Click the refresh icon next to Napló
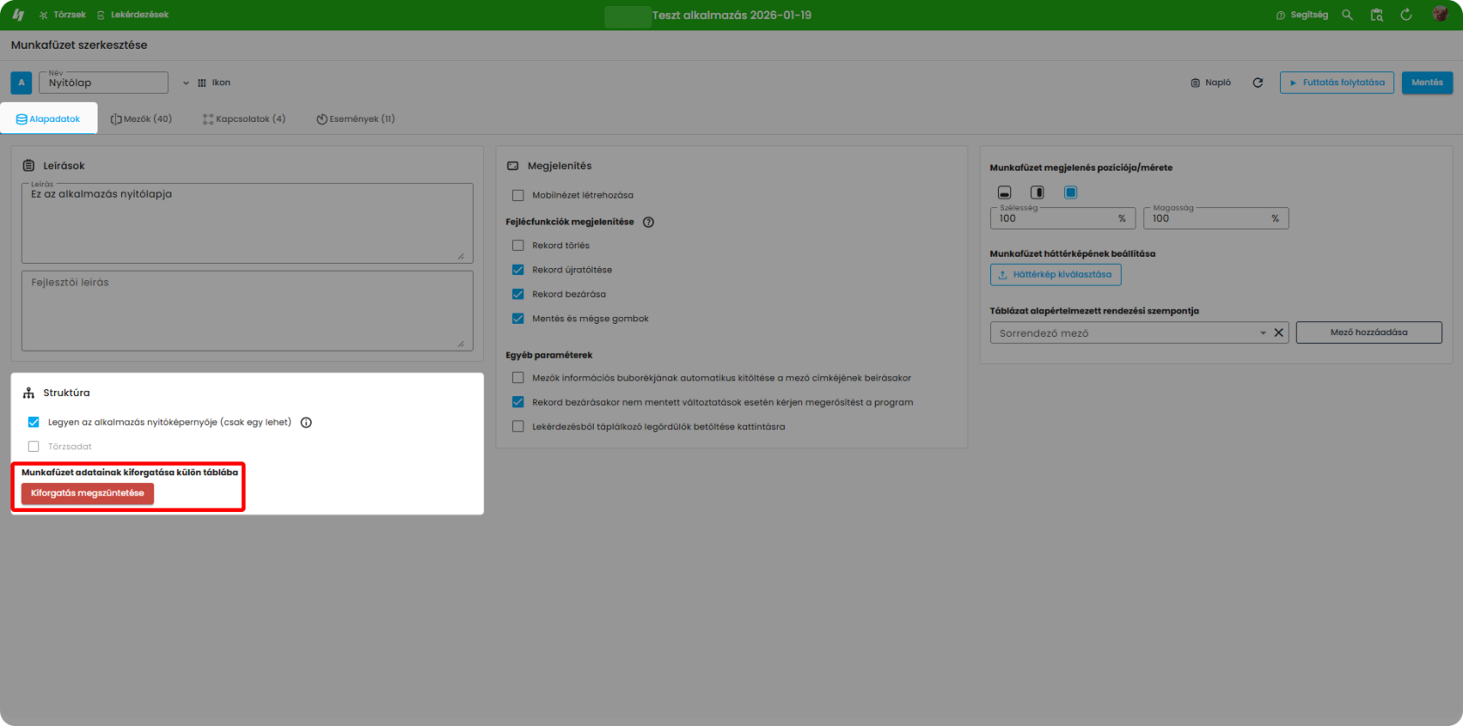This screenshot has width=1463, height=726. (1257, 83)
